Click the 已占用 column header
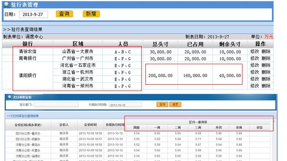The height and width of the screenshot is (161, 287). [195, 44]
